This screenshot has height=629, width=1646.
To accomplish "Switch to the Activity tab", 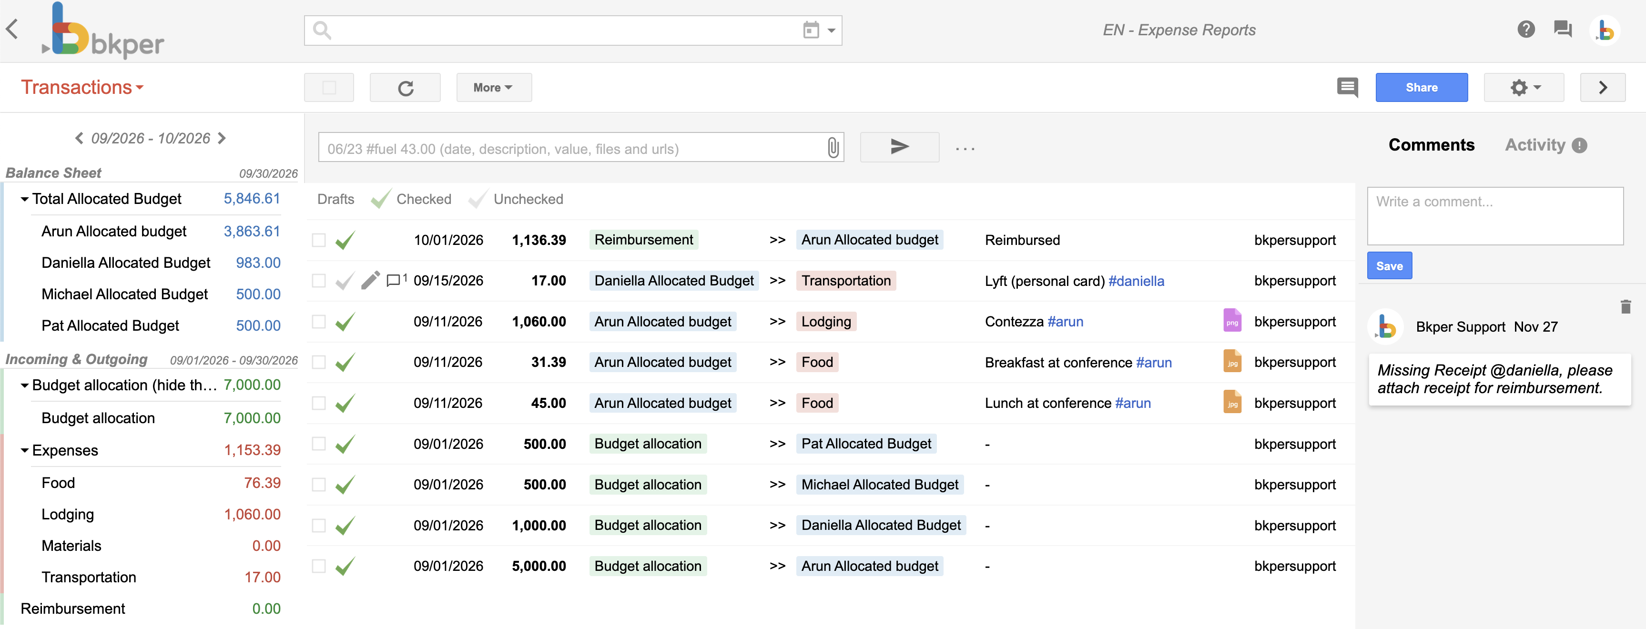I will point(1536,145).
